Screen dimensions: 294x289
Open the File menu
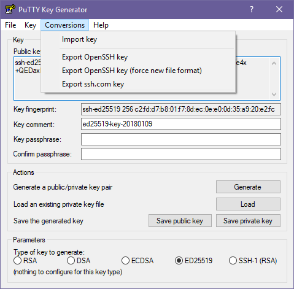(10, 25)
